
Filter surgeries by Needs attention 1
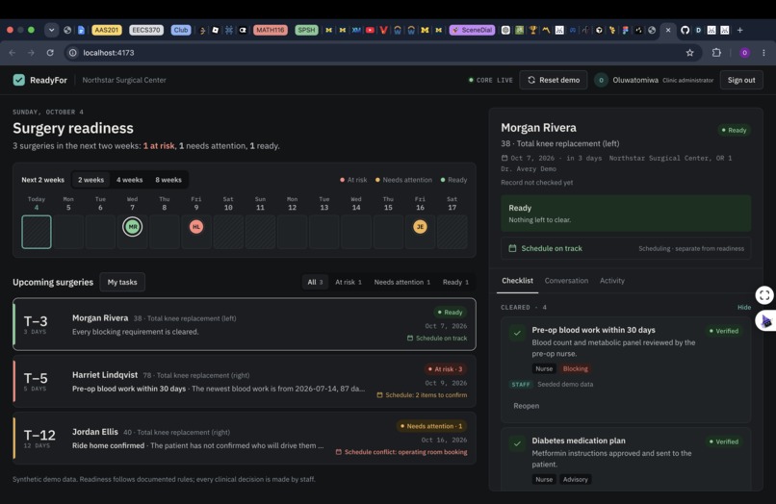401,282
